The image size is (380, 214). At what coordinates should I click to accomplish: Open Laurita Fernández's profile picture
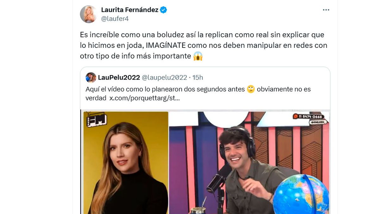pyautogui.click(x=88, y=14)
